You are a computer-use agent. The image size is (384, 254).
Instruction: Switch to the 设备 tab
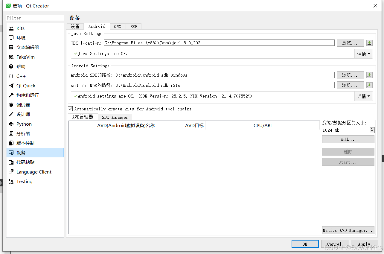click(x=75, y=26)
